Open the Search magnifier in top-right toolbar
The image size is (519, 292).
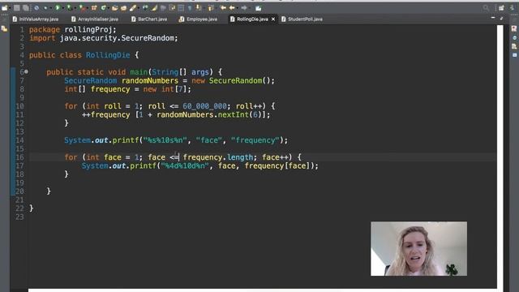pyautogui.click(x=486, y=8)
